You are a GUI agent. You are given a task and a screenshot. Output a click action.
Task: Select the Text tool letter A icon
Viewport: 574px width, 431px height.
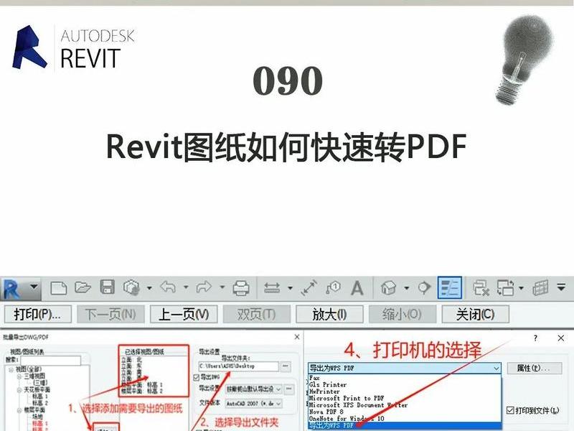[357, 288]
